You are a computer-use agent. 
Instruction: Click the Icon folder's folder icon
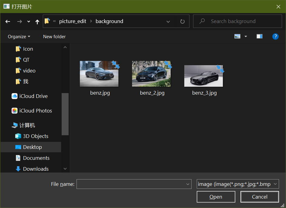pos(18,49)
